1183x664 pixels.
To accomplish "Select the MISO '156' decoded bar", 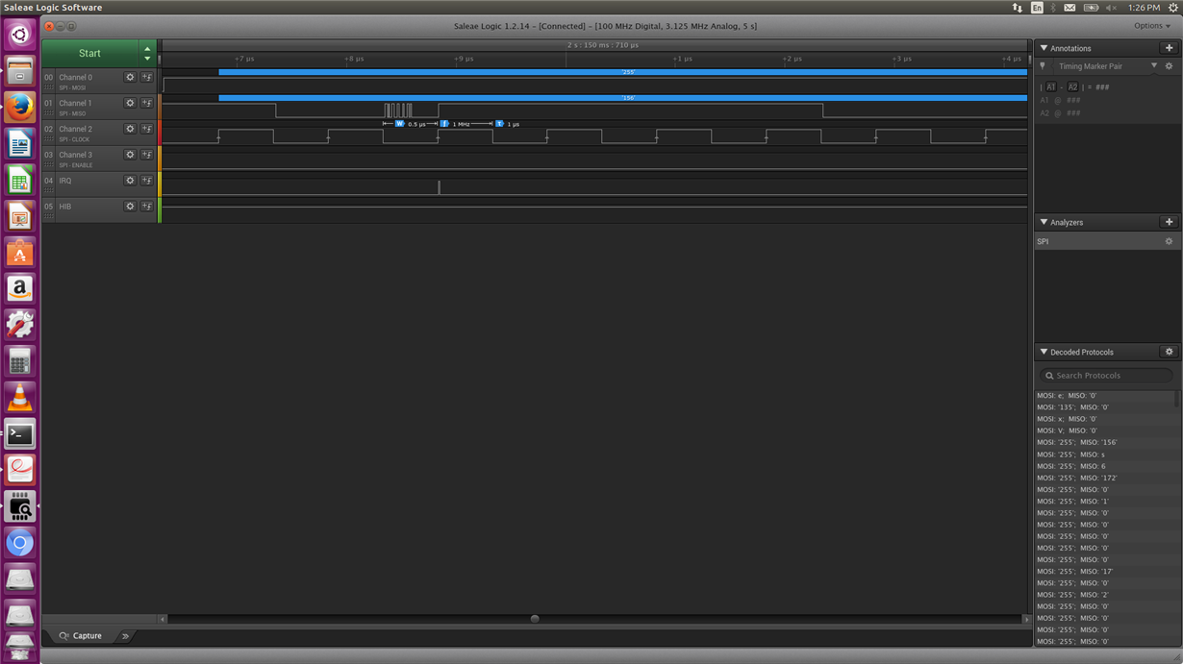I will (x=622, y=97).
